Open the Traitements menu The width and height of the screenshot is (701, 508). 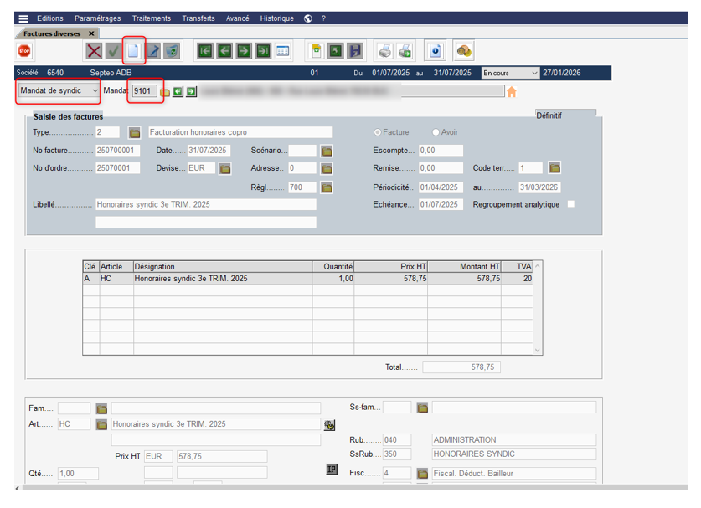151,18
